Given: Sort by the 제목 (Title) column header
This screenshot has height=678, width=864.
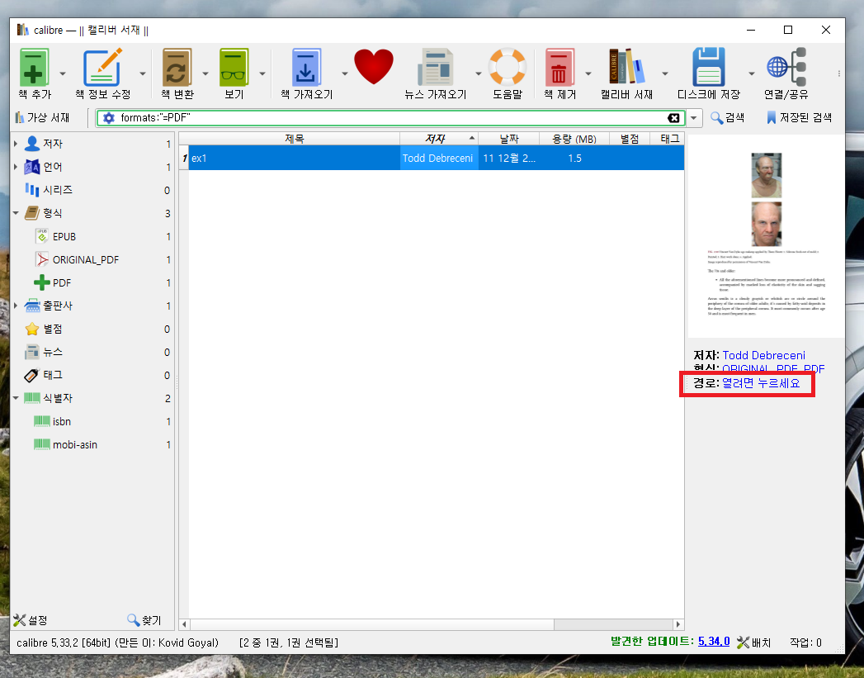Looking at the screenshot, I should pyautogui.click(x=295, y=139).
